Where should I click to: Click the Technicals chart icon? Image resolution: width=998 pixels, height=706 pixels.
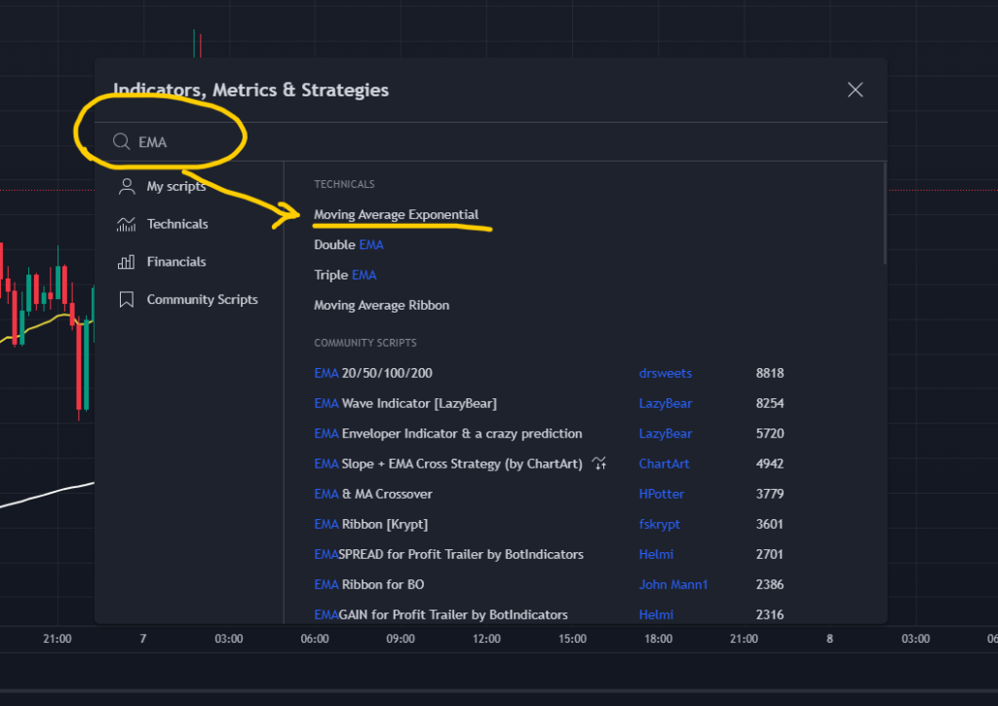tap(126, 224)
